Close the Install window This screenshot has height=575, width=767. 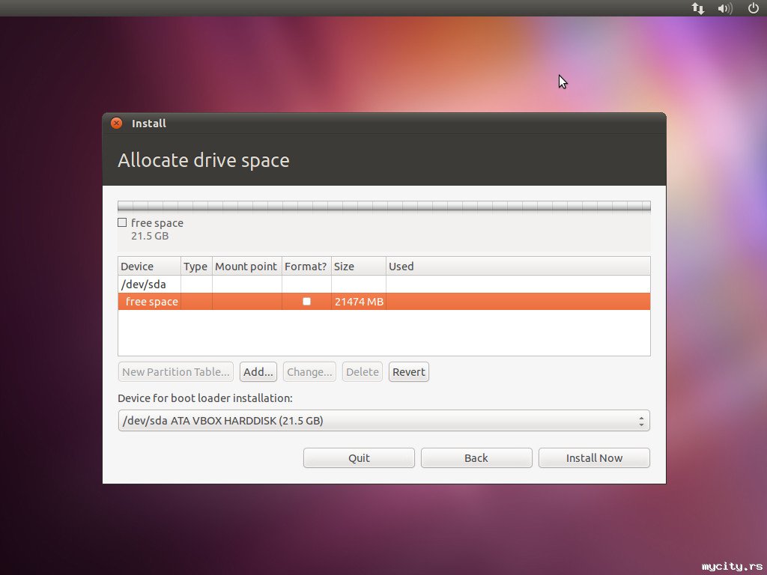(116, 124)
